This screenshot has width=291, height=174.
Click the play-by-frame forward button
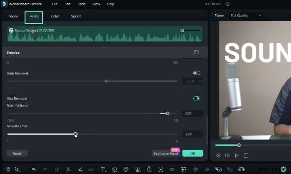pyautogui.click(x=227, y=156)
